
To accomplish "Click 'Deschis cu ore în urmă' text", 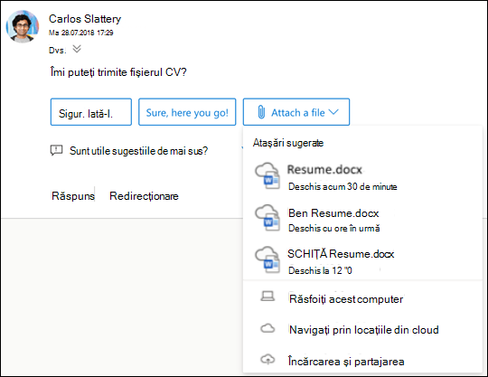I will [x=334, y=228].
